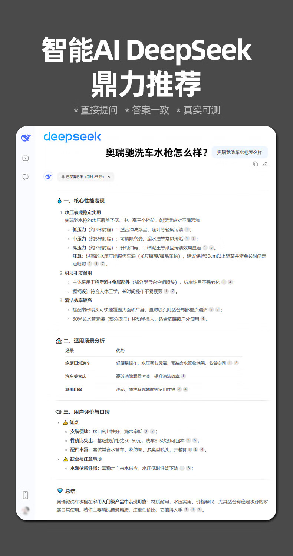Open citation 3 on 中压力 line
Viewport: 293px width, 556px height.
[x=193, y=239]
